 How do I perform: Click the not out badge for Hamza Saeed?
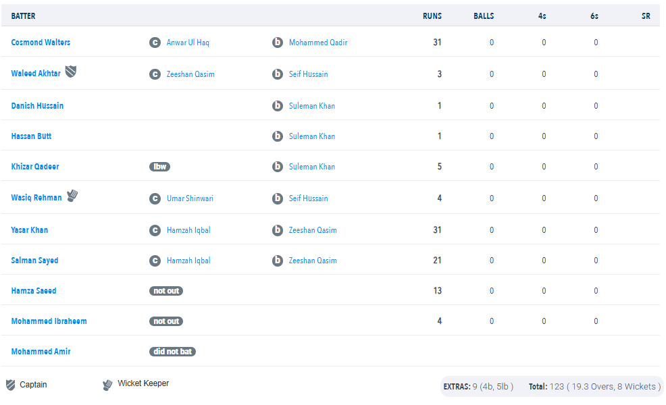click(x=166, y=291)
